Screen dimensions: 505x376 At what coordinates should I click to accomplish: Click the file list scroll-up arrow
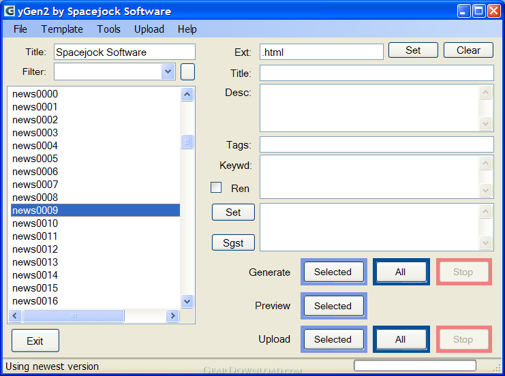pos(187,94)
